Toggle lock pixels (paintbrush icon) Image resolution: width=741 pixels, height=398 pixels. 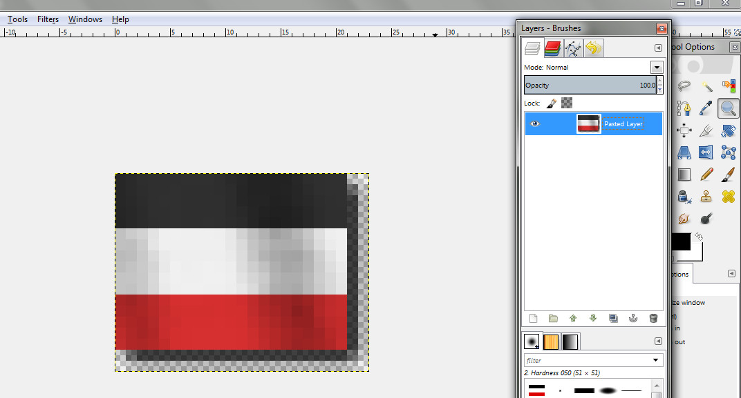click(552, 103)
